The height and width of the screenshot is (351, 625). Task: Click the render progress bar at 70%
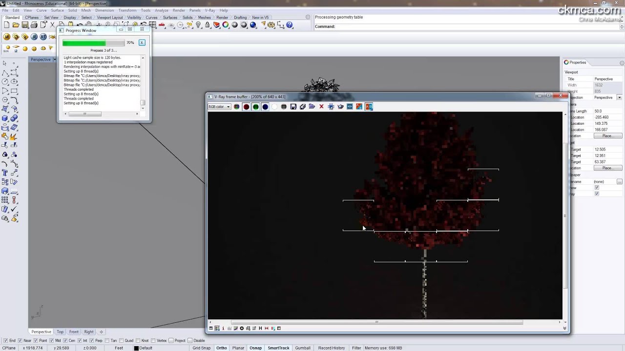click(93, 43)
